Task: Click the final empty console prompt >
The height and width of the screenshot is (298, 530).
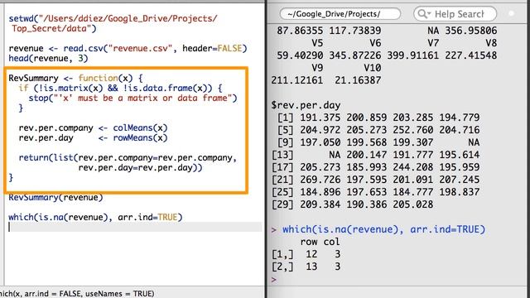Action: coord(274,280)
